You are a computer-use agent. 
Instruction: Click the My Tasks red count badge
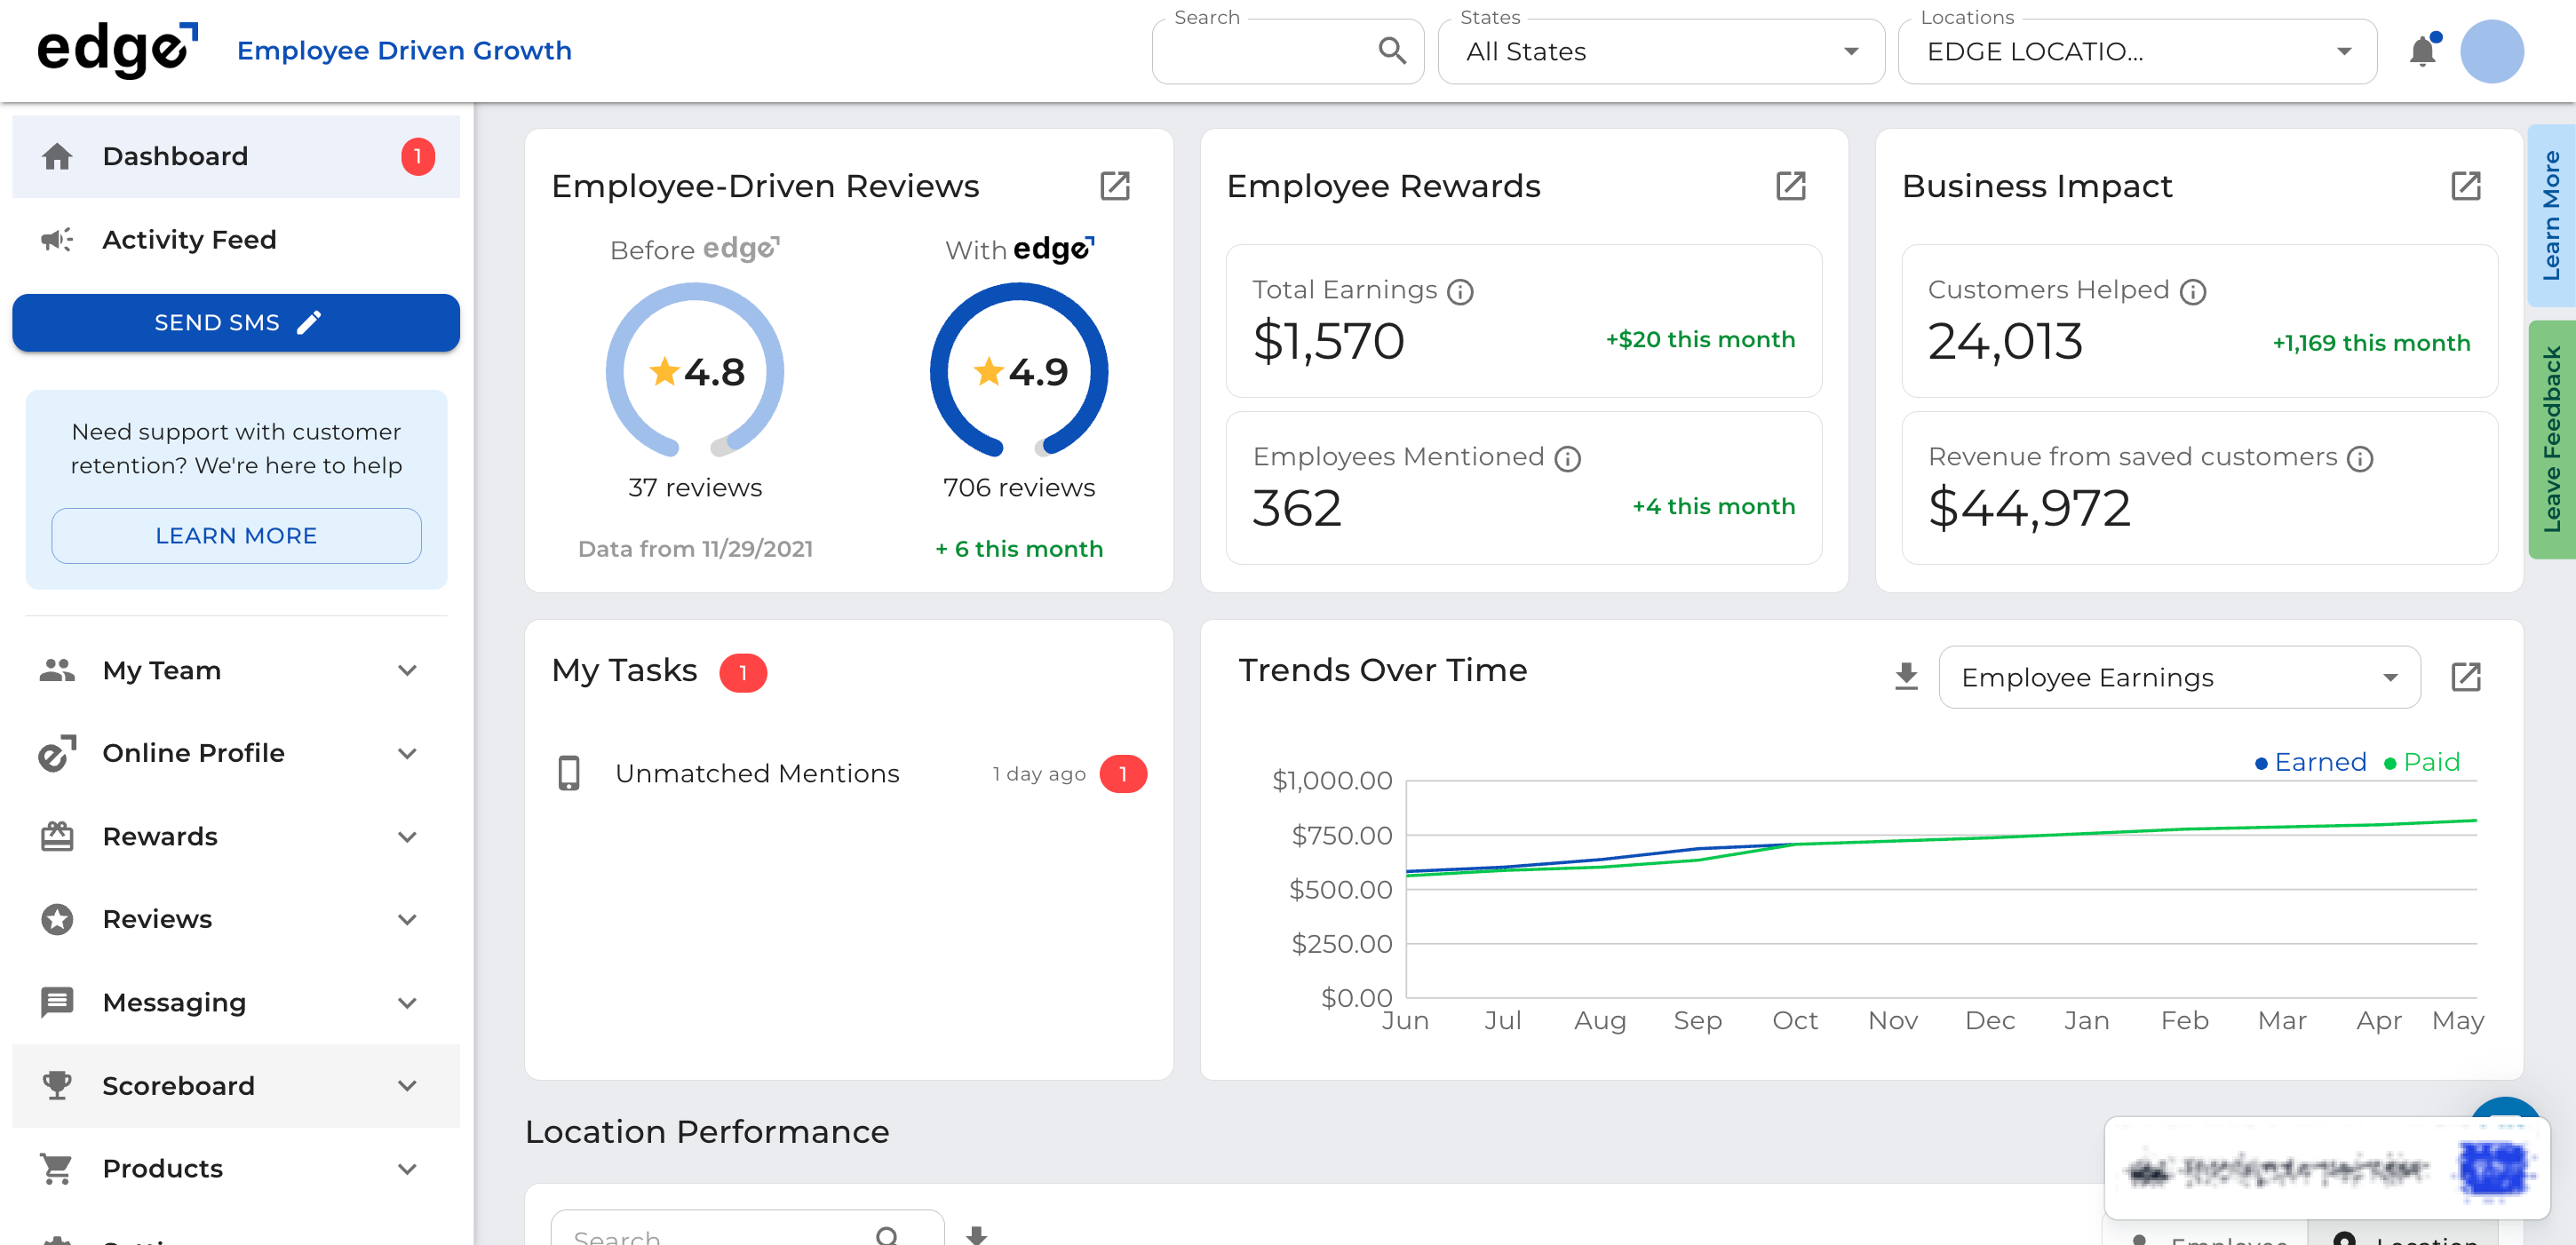click(742, 672)
